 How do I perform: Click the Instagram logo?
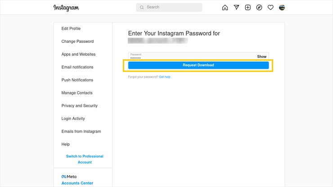point(66,8)
